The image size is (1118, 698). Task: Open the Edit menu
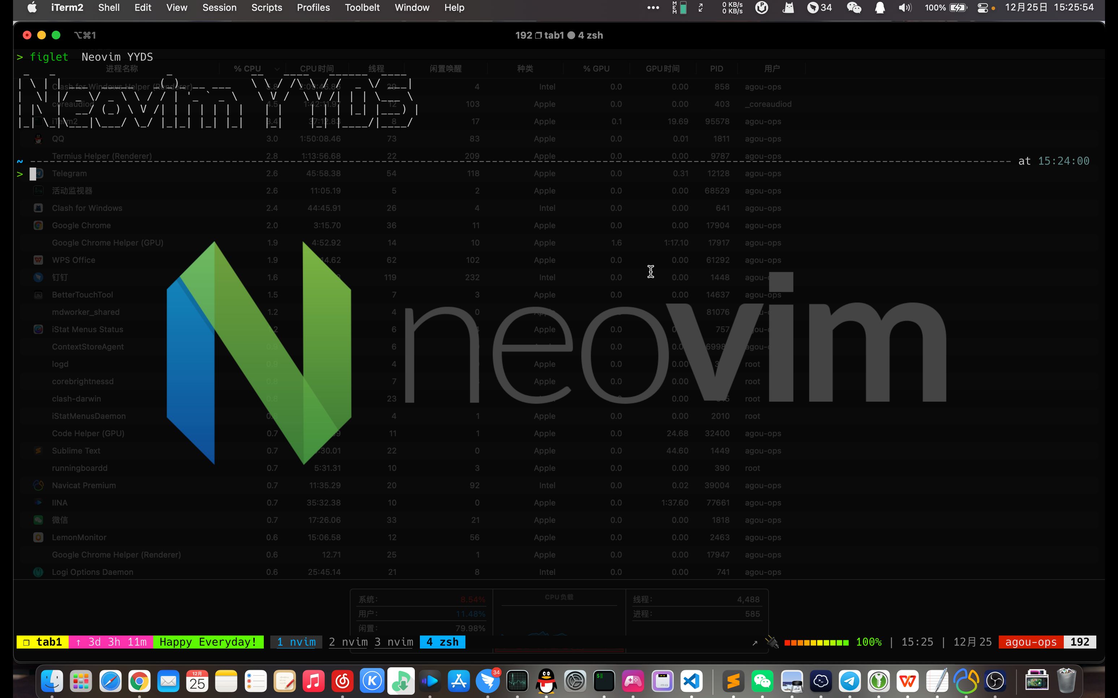143,7
